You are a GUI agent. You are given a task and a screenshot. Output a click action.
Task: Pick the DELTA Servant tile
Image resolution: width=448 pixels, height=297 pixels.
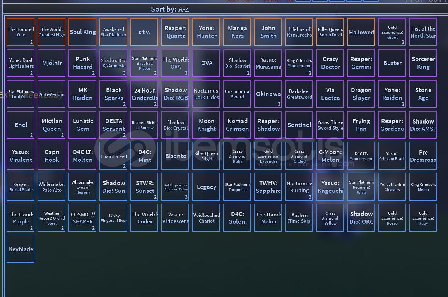pyautogui.click(x=113, y=125)
